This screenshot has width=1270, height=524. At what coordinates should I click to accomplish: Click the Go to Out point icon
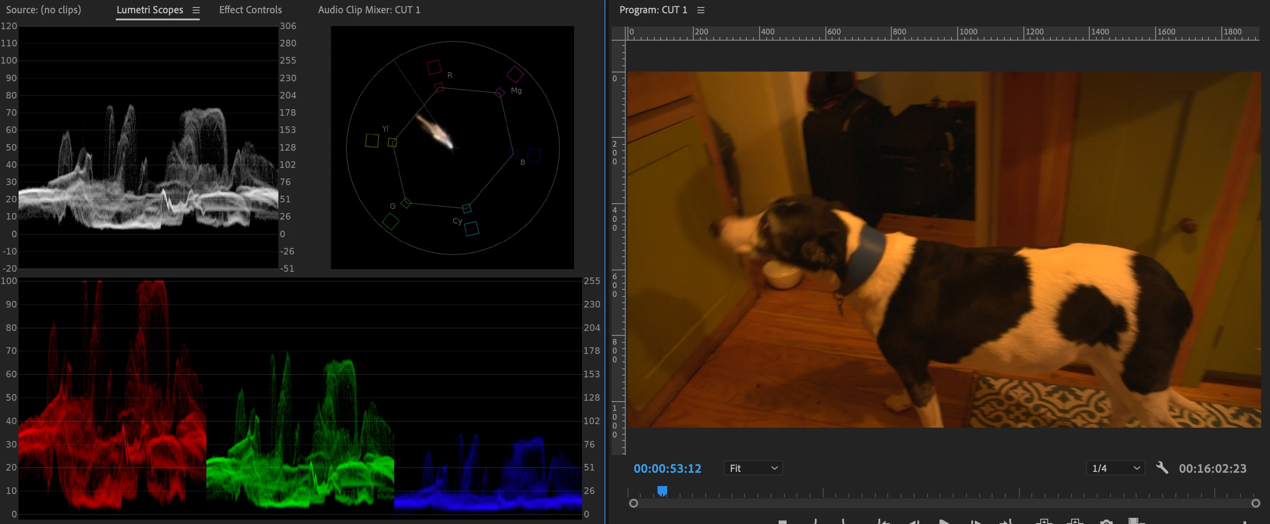pos(1006,521)
